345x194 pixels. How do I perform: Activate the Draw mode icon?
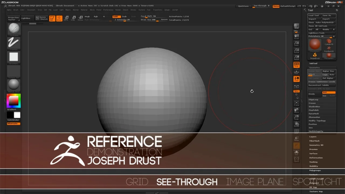click(x=59, y=18)
